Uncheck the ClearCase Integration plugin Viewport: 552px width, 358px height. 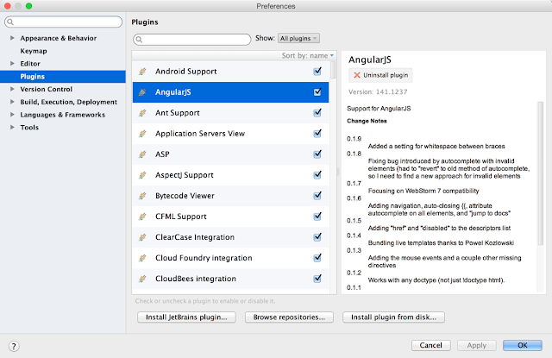(x=317, y=237)
